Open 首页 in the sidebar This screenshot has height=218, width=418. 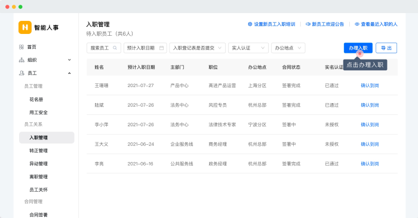32,47
